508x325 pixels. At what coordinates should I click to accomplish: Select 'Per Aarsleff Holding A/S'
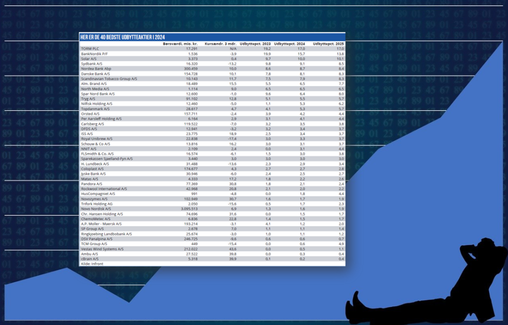[x=101, y=119]
